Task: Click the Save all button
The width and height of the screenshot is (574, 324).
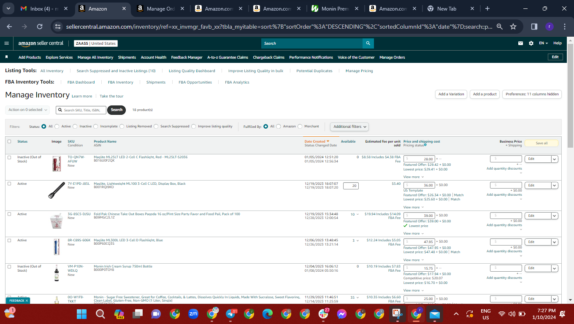Action: tap(542, 143)
